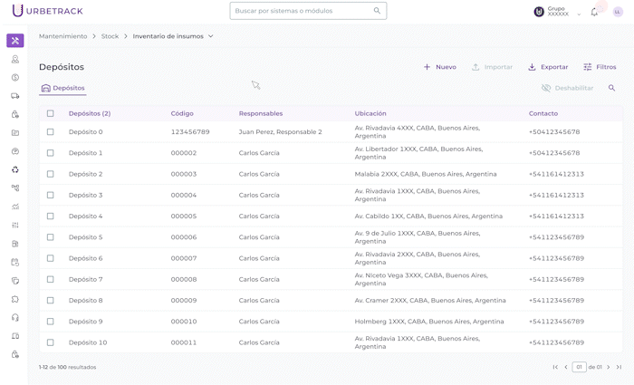The image size is (634, 385).
Task: Open the recycle icon in sidebar
Action: point(15,169)
